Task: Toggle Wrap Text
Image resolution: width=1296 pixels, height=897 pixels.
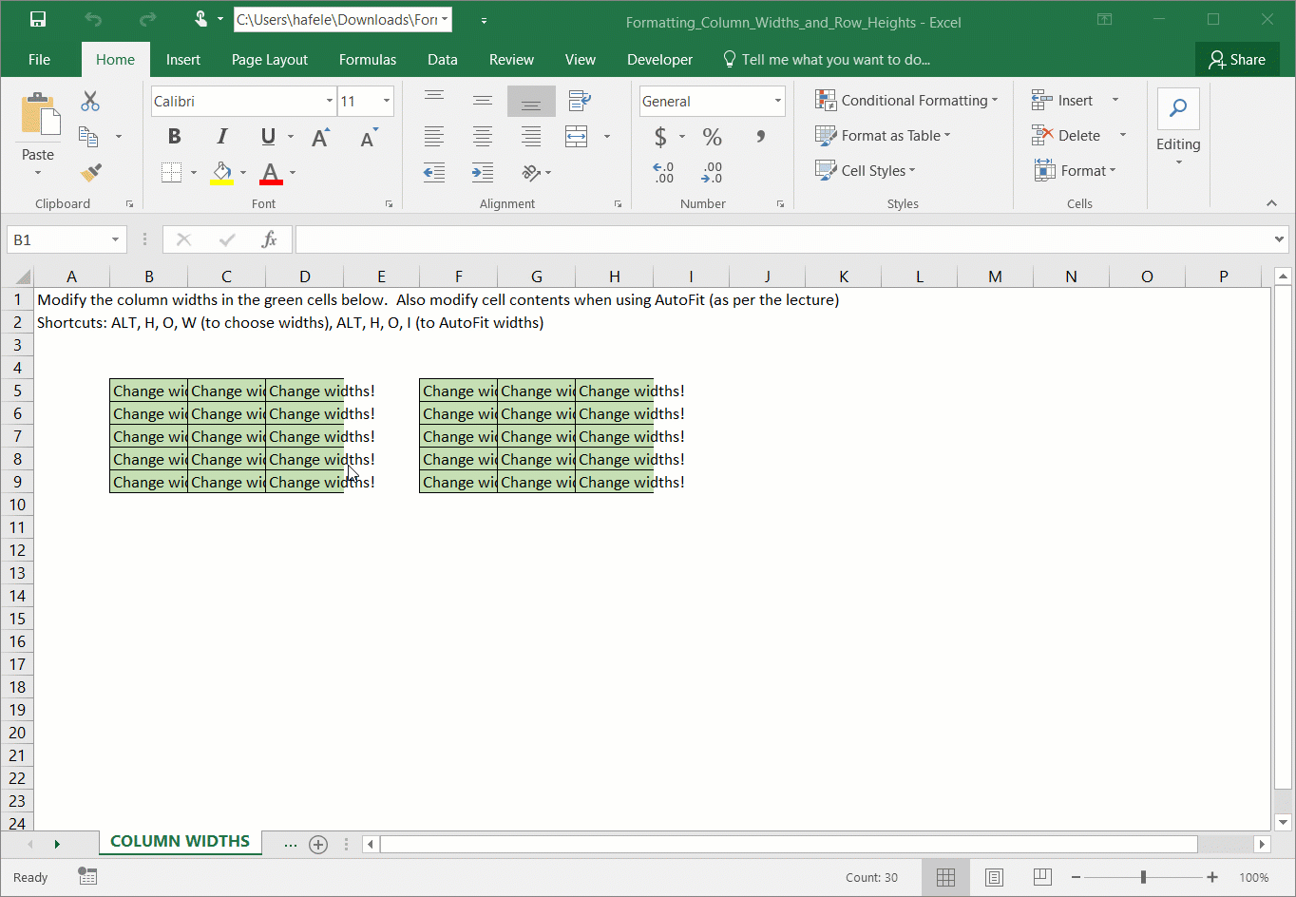Action: pyautogui.click(x=580, y=101)
